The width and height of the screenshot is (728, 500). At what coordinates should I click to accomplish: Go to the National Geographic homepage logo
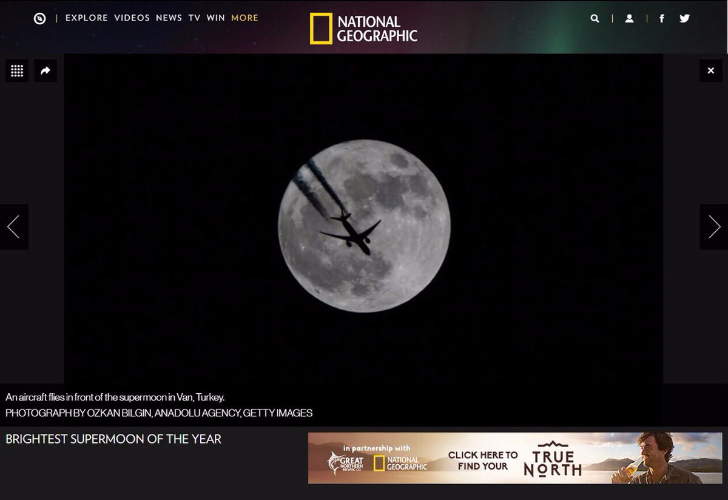click(x=363, y=29)
